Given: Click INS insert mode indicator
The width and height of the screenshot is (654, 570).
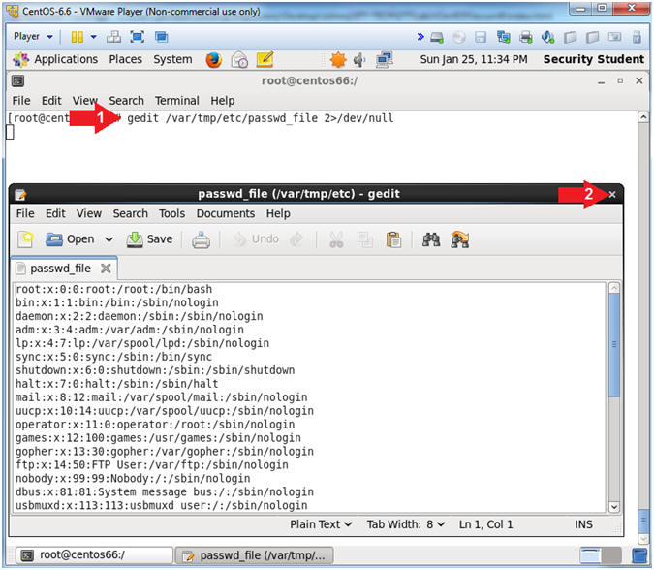Looking at the screenshot, I should [x=583, y=524].
